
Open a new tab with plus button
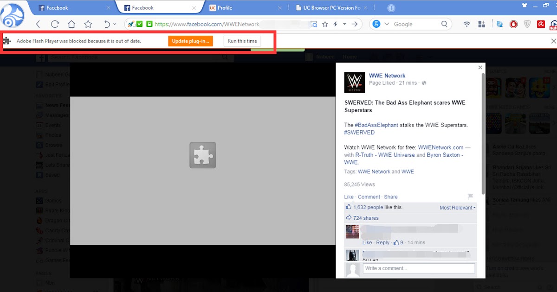tap(391, 8)
